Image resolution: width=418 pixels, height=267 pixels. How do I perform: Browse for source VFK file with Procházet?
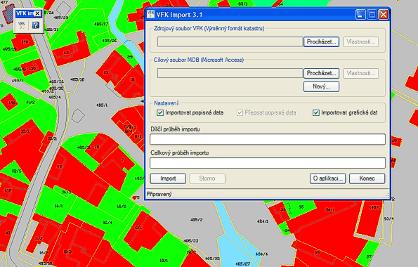321,42
